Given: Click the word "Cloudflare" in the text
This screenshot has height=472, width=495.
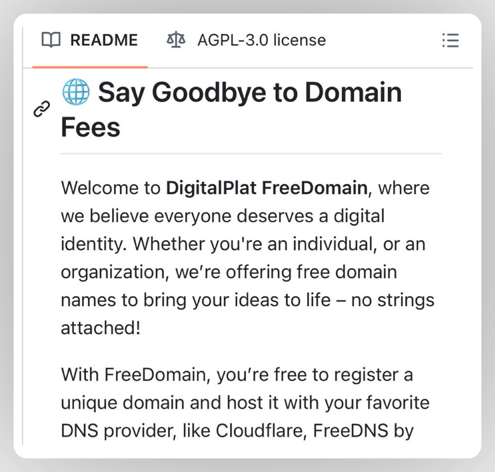Looking at the screenshot, I should click(x=261, y=431).
